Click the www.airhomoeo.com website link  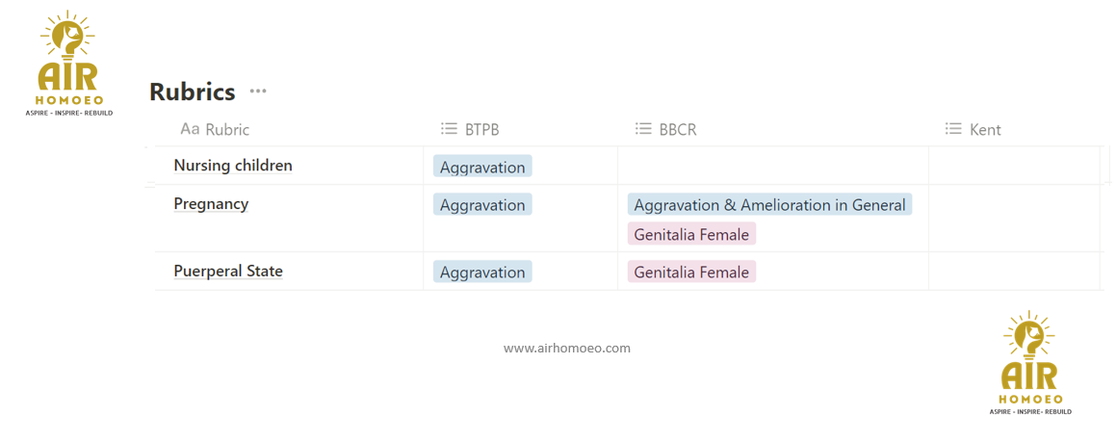pos(566,348)
